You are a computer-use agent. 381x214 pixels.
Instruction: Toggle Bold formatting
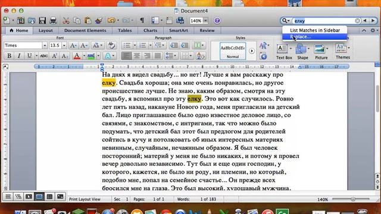pyautogui.click(x=10, y=56)
